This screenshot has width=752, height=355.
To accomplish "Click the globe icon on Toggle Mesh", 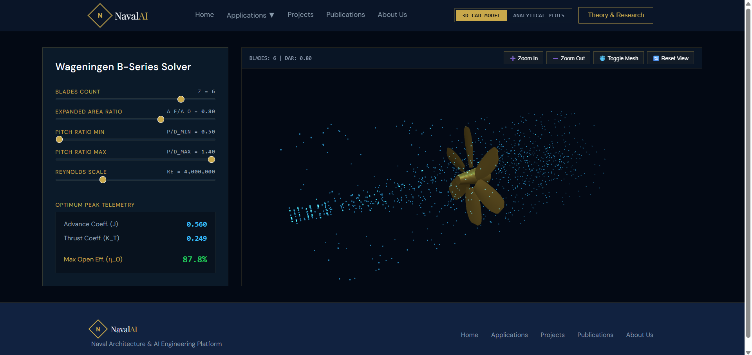I will [602, 58].
